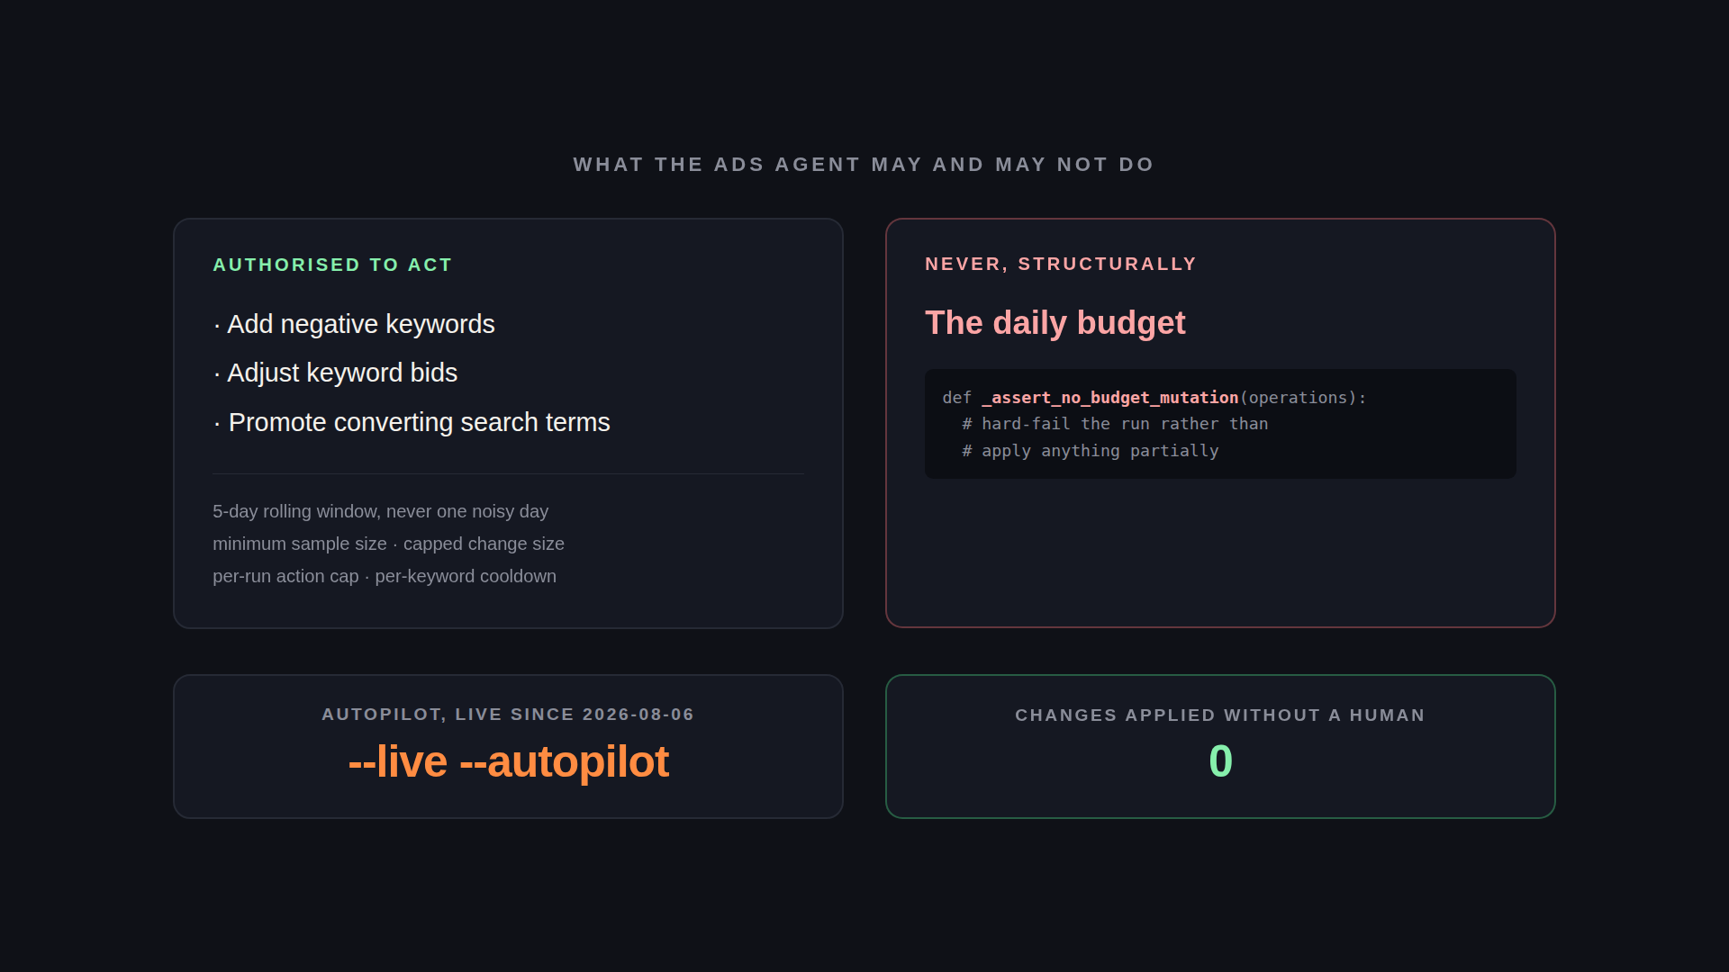Click 'Adjust keyword bids' bullet

coord(335,373)
